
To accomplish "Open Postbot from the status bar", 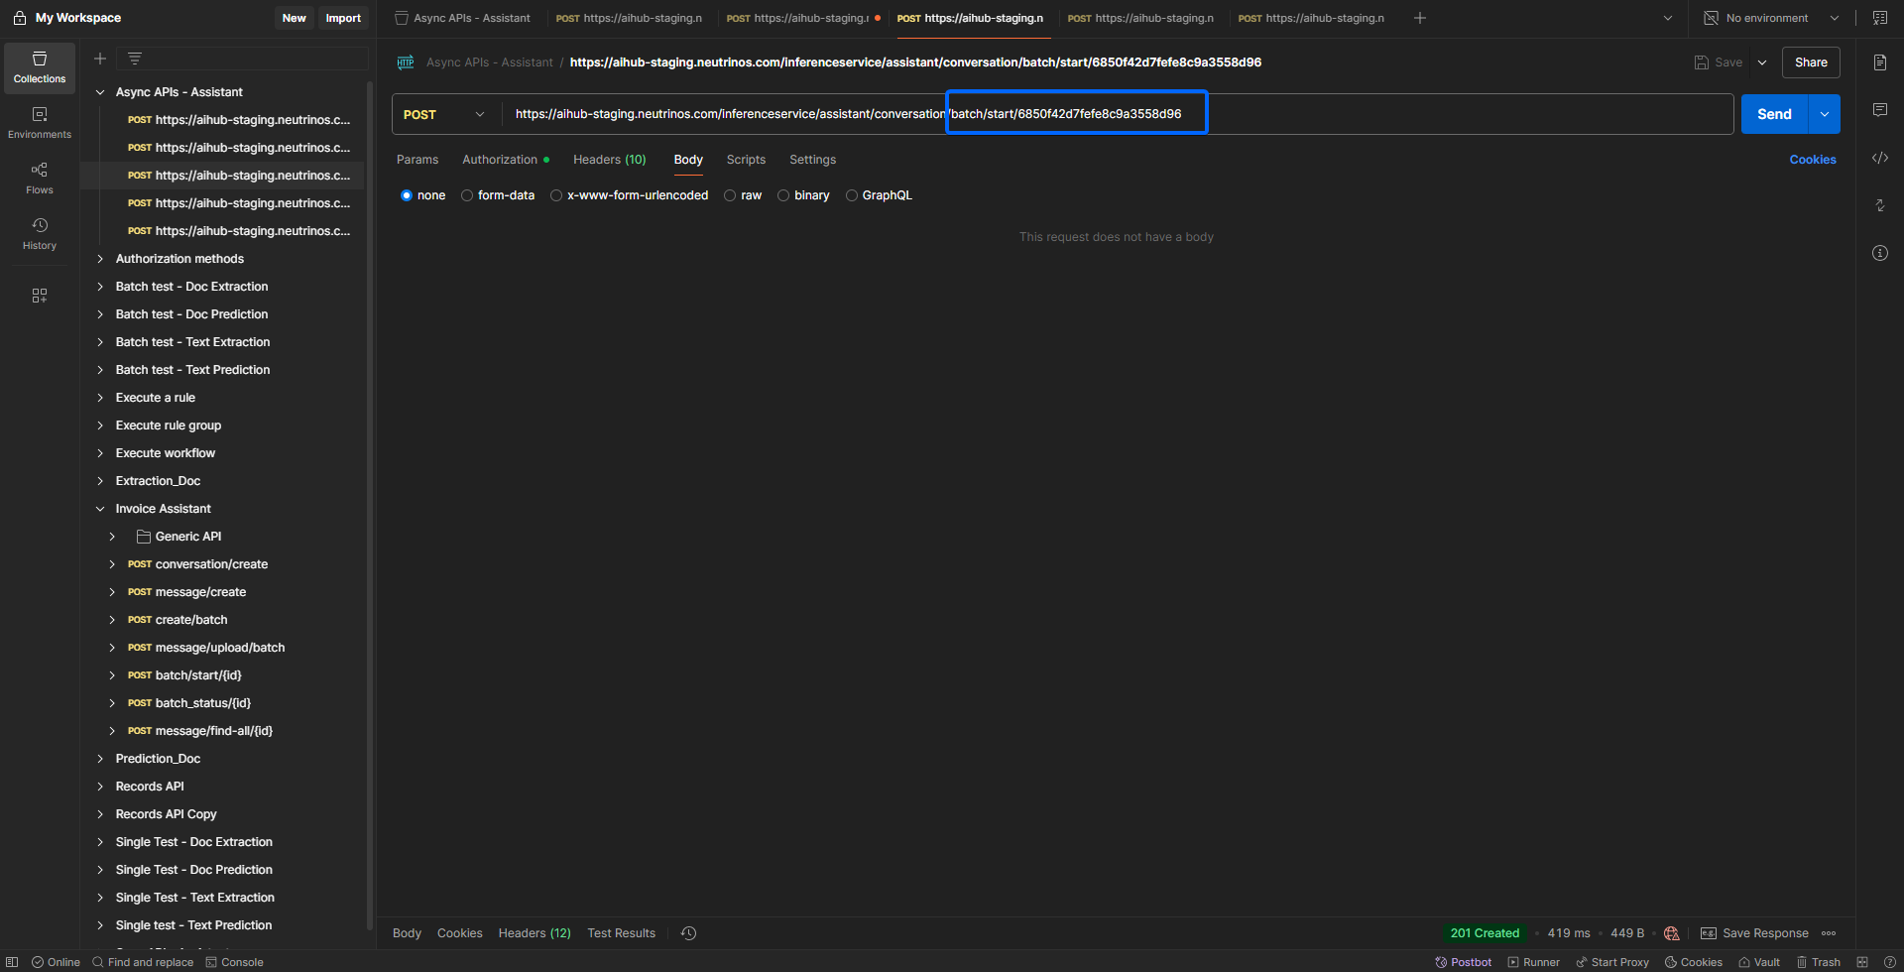I will [1464, 962].
